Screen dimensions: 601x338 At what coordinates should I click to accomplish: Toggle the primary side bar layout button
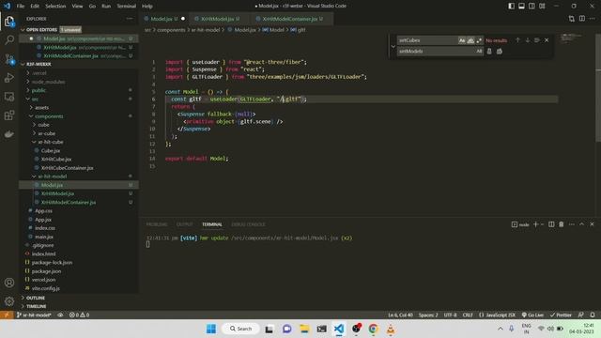(511, 6)
